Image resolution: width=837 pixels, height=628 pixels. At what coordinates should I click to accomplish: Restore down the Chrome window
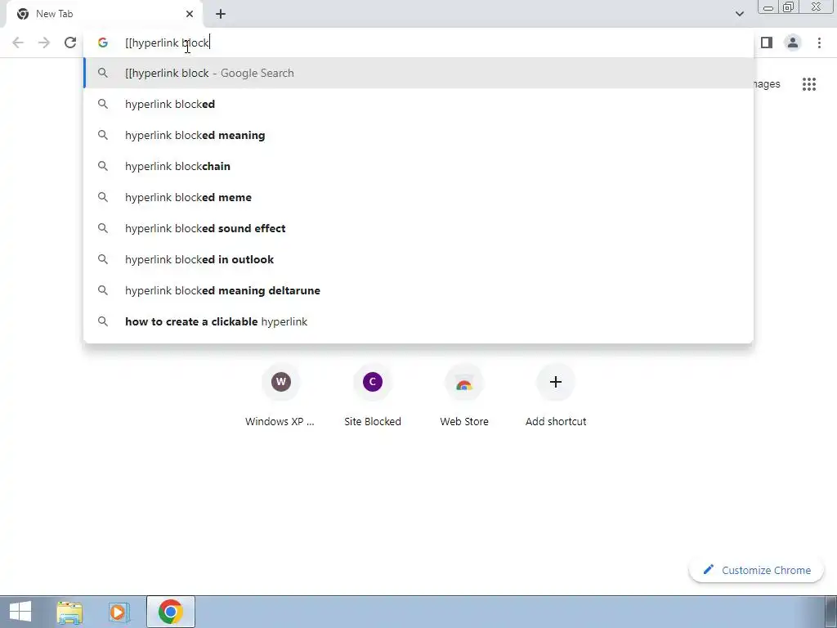[x=788, y=7]
